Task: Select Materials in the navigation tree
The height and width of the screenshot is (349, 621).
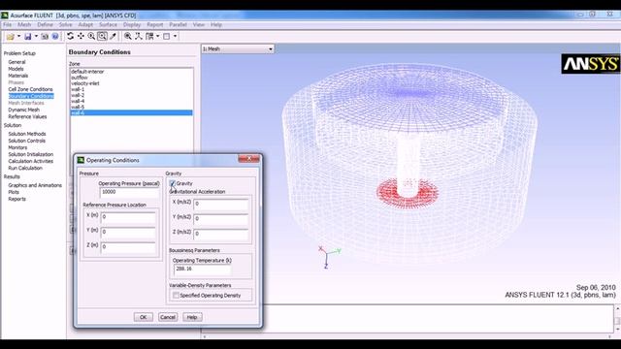Action: click(18, 76)
